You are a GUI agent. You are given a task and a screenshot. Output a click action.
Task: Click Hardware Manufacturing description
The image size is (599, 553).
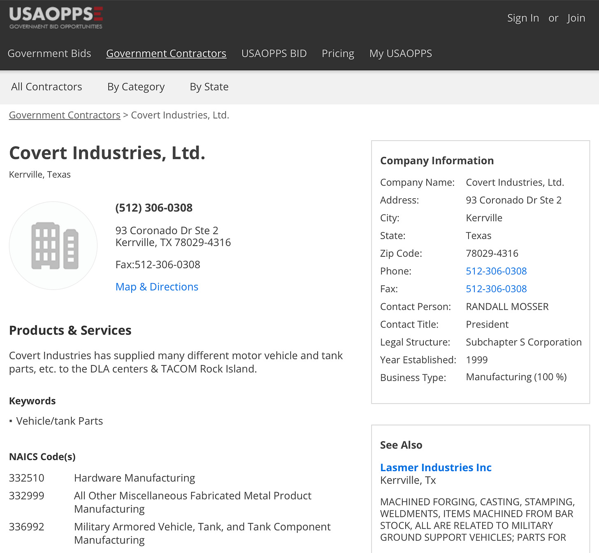coord(135,478)
